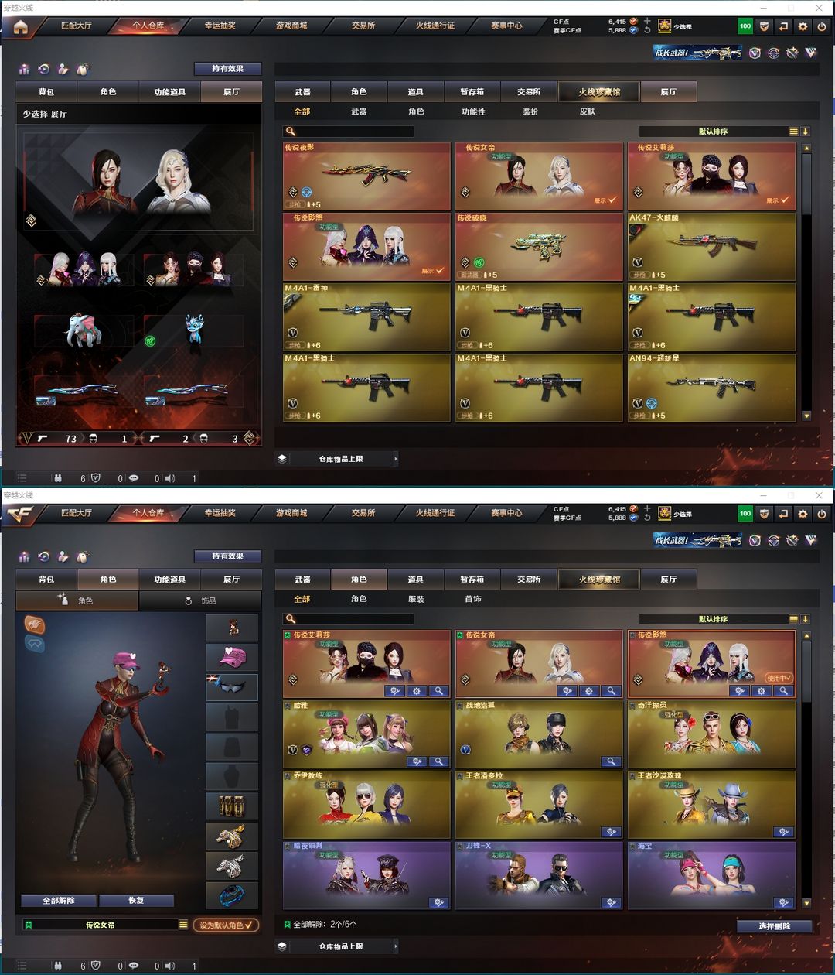Select 火线珍藏馆 tab in the upper window

click(599, 91)
